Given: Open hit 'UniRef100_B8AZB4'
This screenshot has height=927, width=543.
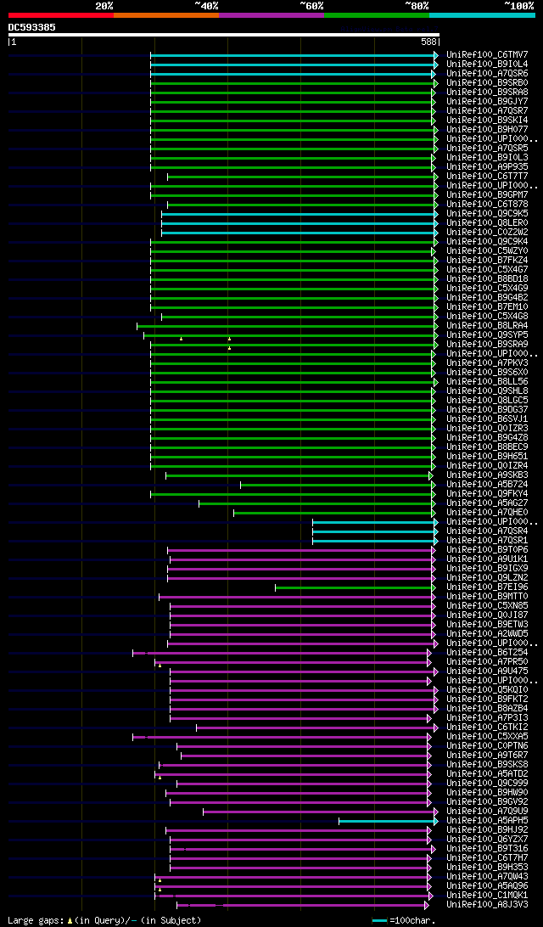Looking at the screenshot, I should [487, 709].
